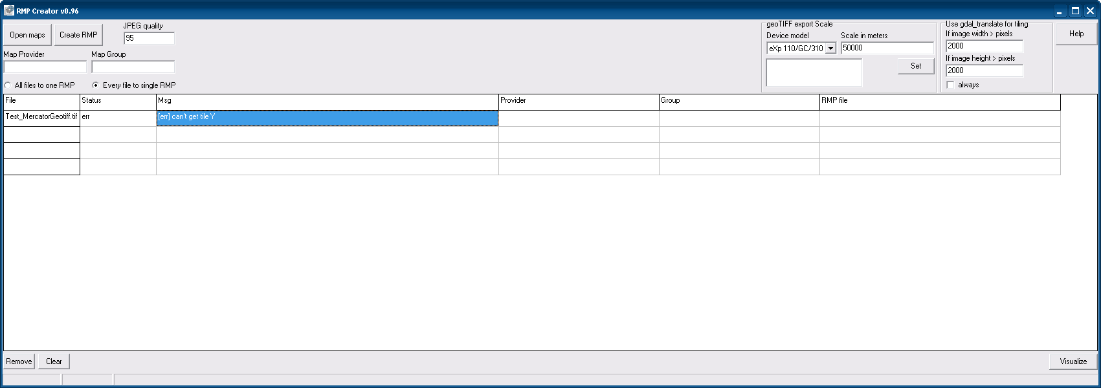Click the JPEG quality input field
Screen dimensions: 1101x388
[x=149, y=38]
